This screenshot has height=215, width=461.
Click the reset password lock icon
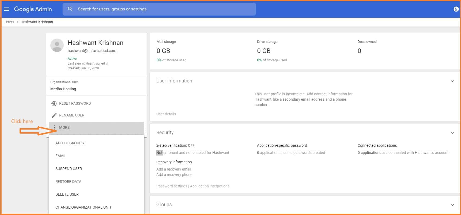click(x=54, y=104)
